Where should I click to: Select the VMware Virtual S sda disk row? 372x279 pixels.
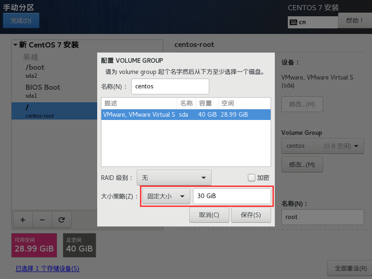click(x=186, y=115)
